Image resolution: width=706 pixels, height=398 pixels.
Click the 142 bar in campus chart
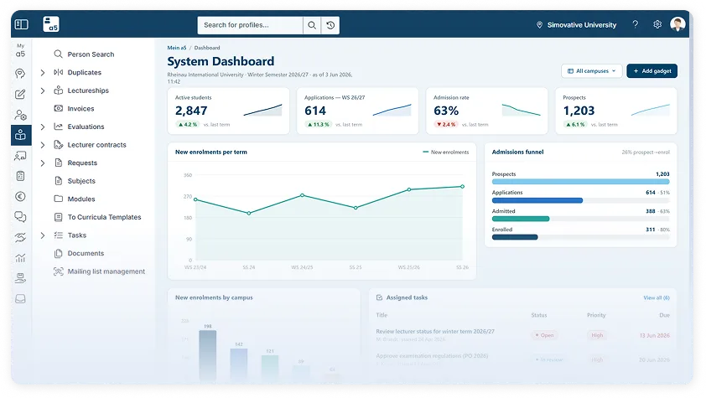[x=239, y=364]
